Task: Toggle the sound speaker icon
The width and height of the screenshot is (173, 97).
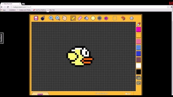Action: pos(132,18)
